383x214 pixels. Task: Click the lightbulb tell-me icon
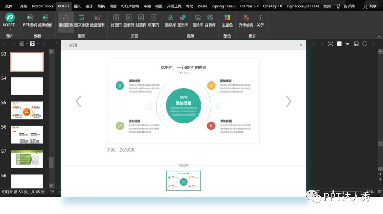pos(338,6)
